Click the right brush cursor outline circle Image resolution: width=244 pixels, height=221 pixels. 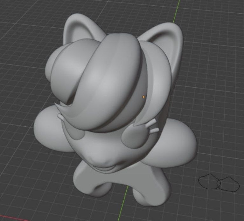pyautogui.click(x=228, y=184)
